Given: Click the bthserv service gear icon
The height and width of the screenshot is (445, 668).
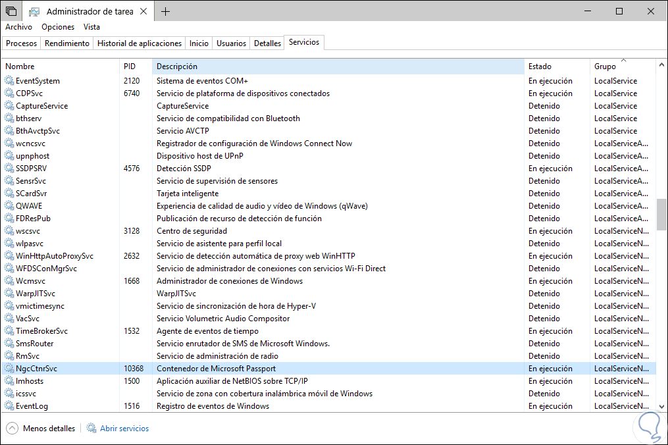Looking at the screenshot, I should (x=9, y=118).
